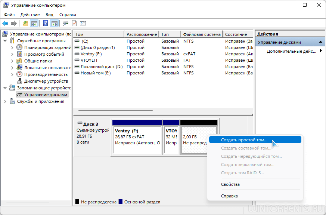Click the folder Up one level icon
Viewport: 326px width, 215px height.
25,23
